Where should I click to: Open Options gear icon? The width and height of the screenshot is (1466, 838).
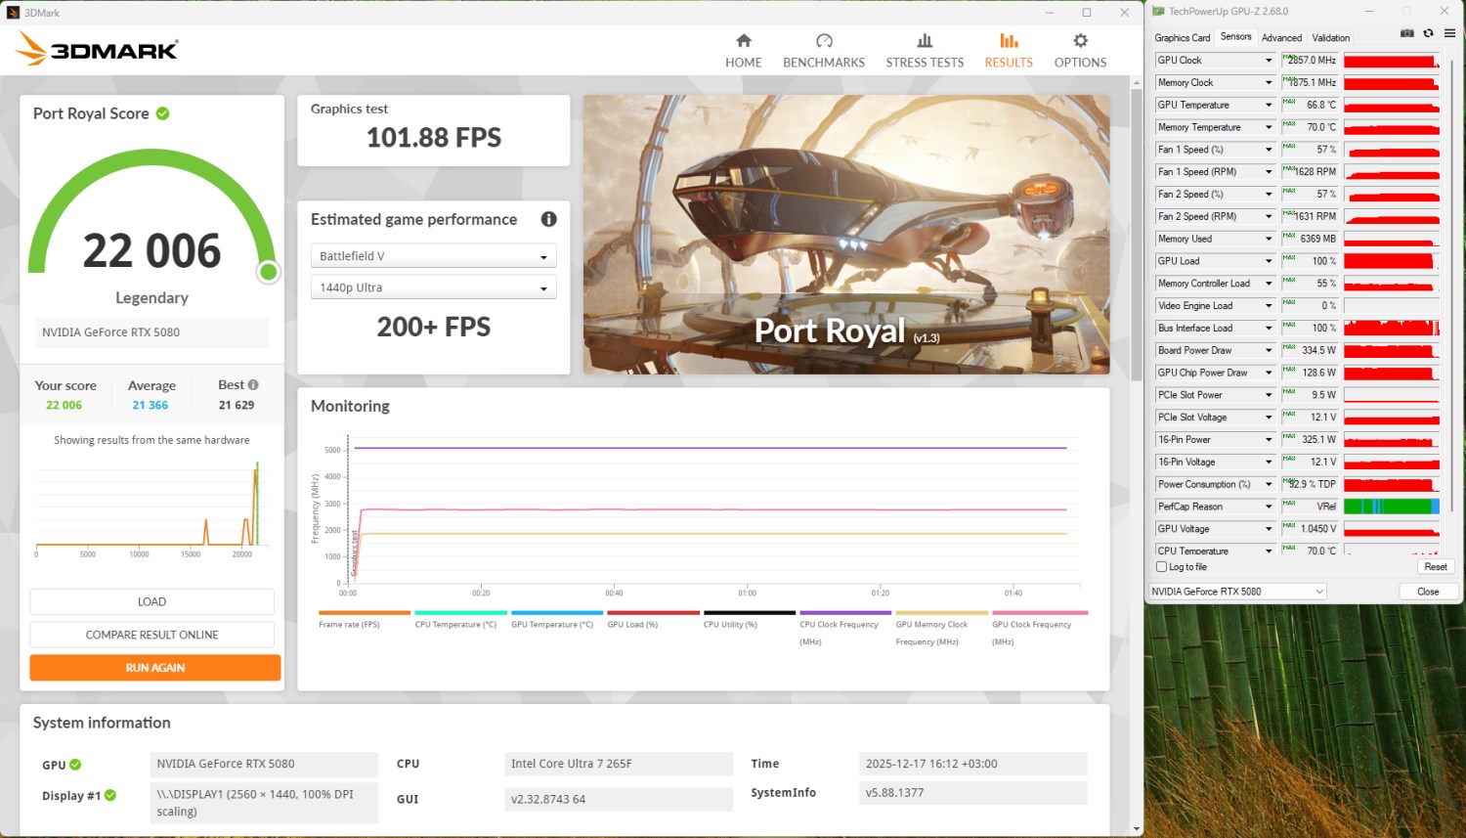pyautogui.click(x=1080, y=41)
